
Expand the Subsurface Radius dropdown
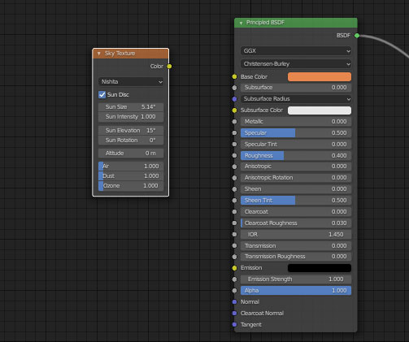click(296, 99)
